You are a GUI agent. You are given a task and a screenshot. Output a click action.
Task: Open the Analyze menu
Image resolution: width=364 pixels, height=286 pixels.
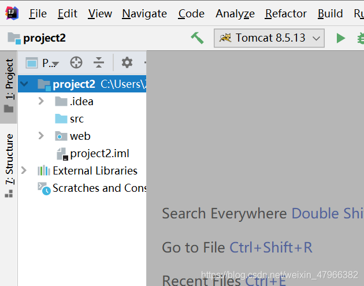(x=235, y=14)
